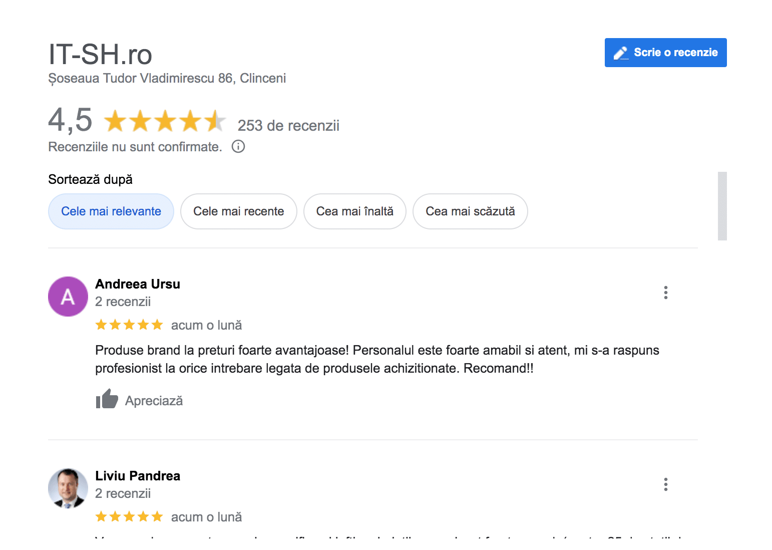Select the 'Cele mai relevante' sort chip
Image resolution: width=772 pixels, height=550 pixels.
111,211
